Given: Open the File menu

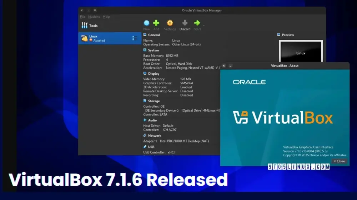Looking at the screenshot, I should pyautogui.click(x=82, y=17).
